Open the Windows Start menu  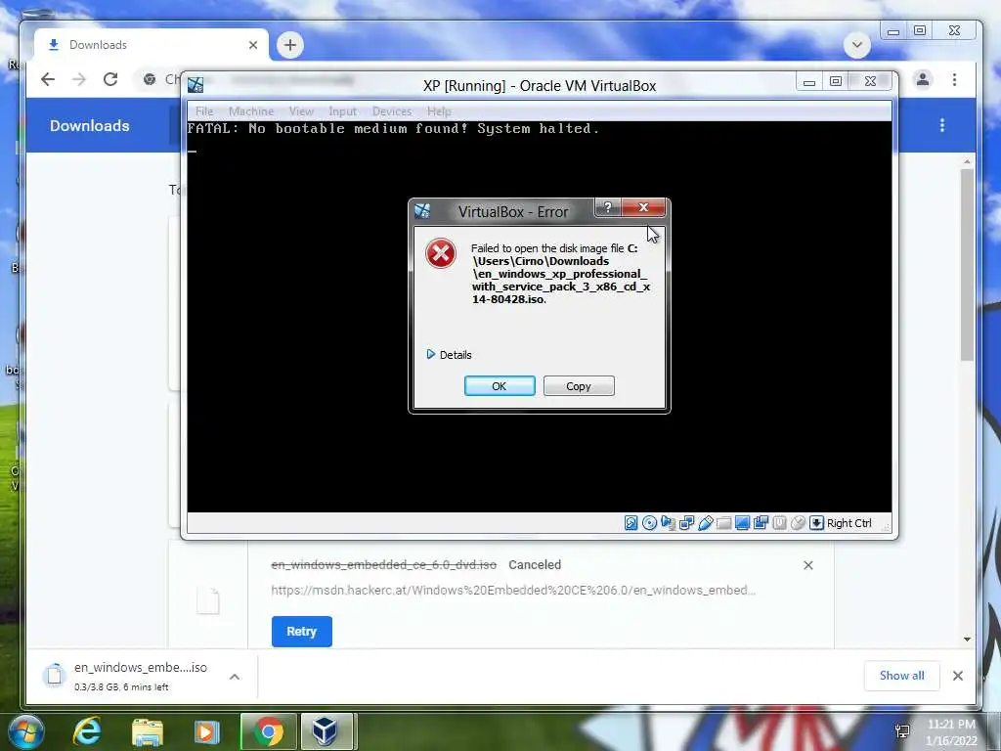click(26, 731)
